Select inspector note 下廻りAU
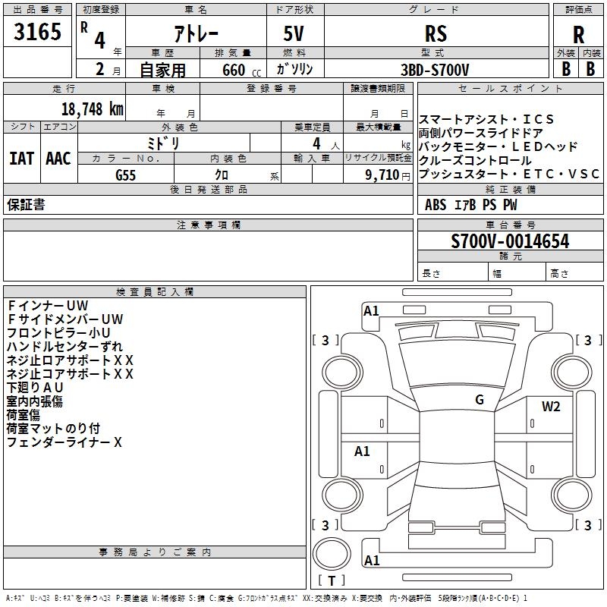This screenshot has width=607, height=607. point(35,388)
